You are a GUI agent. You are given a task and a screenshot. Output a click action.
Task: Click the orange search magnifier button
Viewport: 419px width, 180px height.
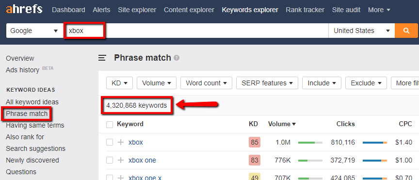406,31
